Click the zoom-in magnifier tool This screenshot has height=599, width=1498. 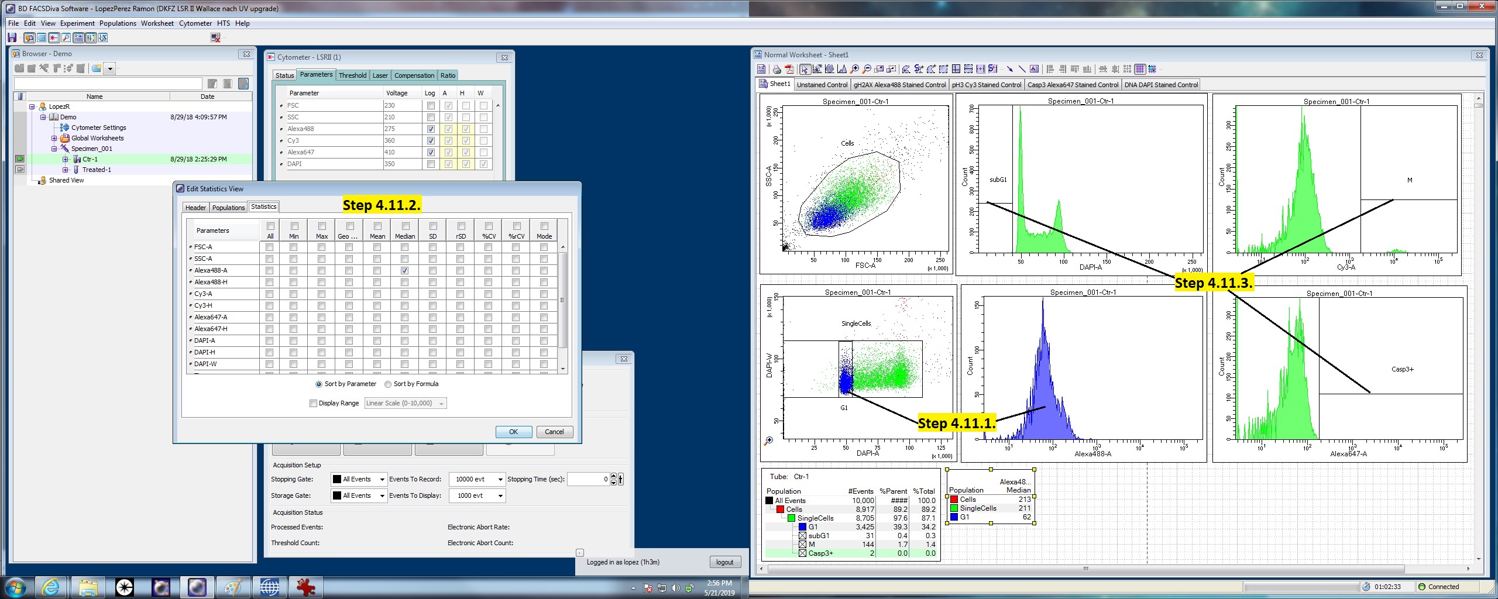(x=854, y=69)
